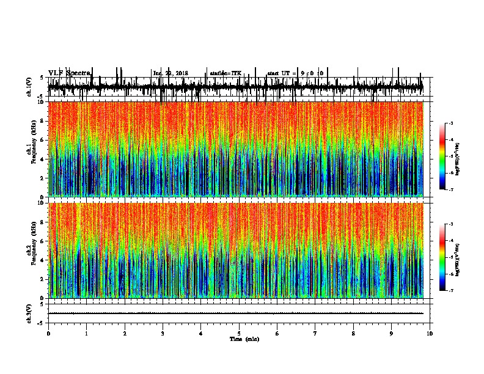484x374 pixels.
Task: Click the time axis tick label "0"
Action: (48, 334)
